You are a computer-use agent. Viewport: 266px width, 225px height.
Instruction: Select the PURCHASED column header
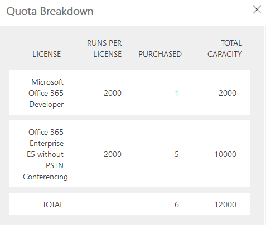click(160, 54)
